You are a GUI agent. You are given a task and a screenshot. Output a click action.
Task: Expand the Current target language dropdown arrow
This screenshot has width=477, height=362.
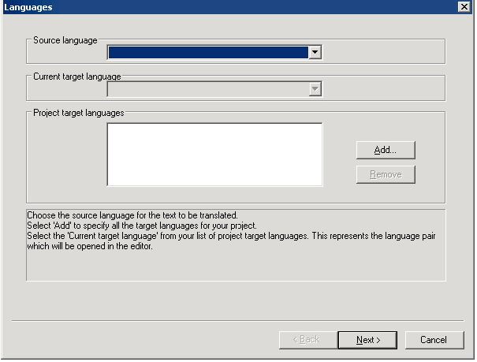[316, 89]
